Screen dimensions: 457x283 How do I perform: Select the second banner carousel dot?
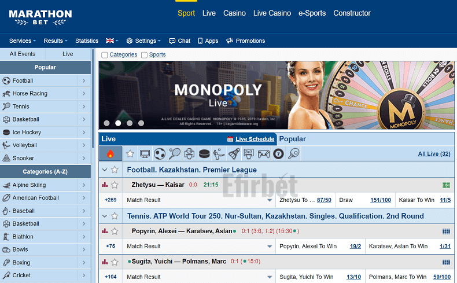pyautogui.click(x=118, y=123)
